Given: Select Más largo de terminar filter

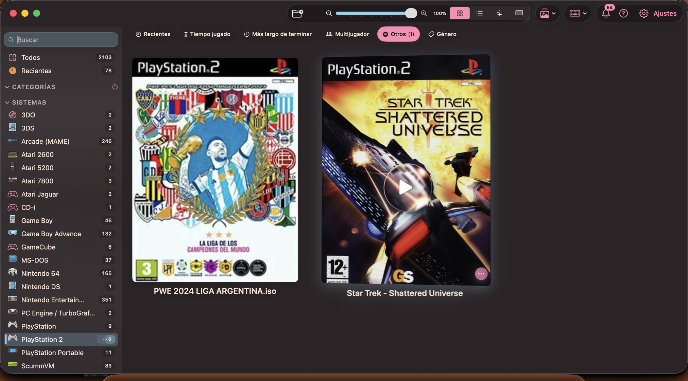Looking at the screenshot, I should pyautogui.click(x=278, y=34).
